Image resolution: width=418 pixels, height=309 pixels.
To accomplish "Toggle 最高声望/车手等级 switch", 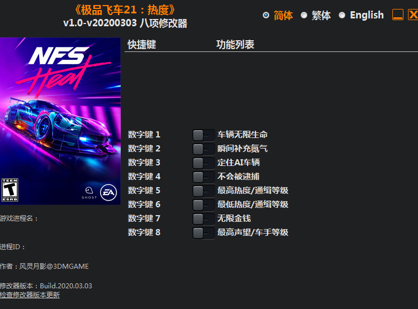I will (x=203, y=232).
